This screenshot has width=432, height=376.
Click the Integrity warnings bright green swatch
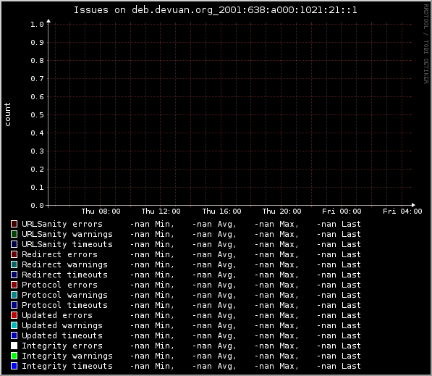pyautogui.click(x=14, y=356)
